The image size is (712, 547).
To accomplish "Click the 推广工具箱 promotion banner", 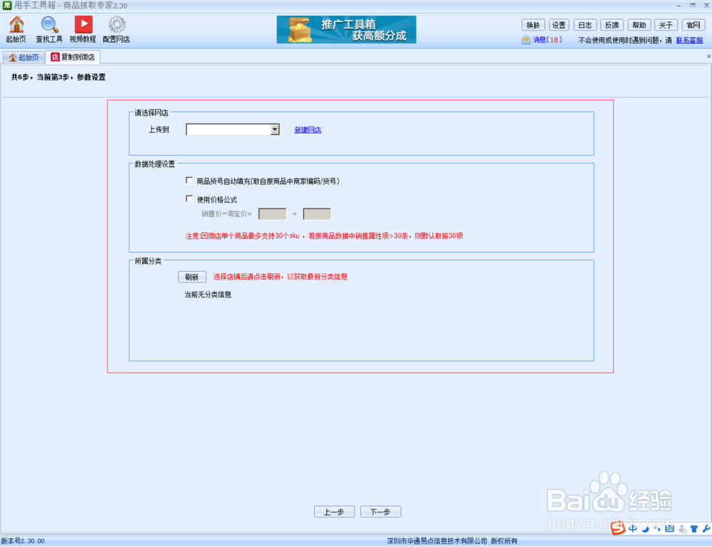I will coord(346,29).
